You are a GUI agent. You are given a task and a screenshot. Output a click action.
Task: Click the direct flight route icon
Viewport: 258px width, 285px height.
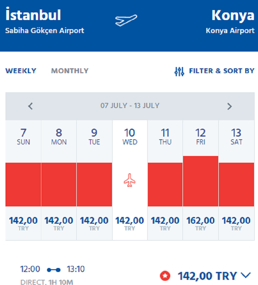click(53, 270)
